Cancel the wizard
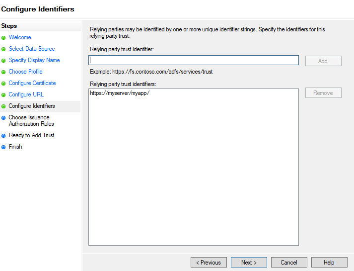 pyautogui.click(x=289, y=263)
